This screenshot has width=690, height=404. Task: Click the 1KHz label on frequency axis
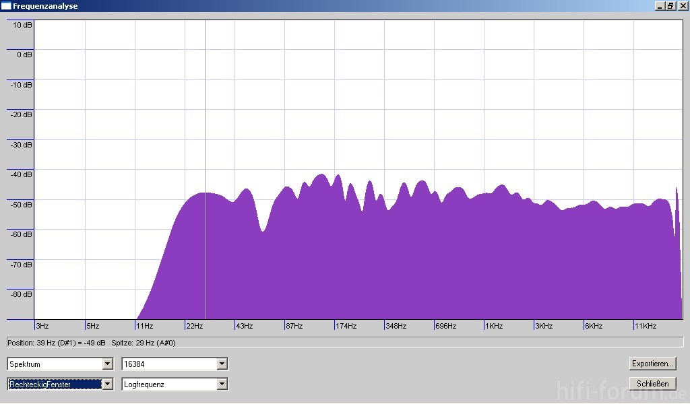point(494,327)
